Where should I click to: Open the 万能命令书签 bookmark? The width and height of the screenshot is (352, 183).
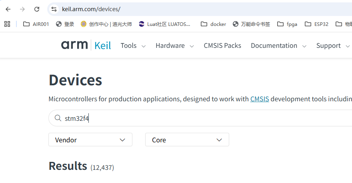click(x=252, y=24)
